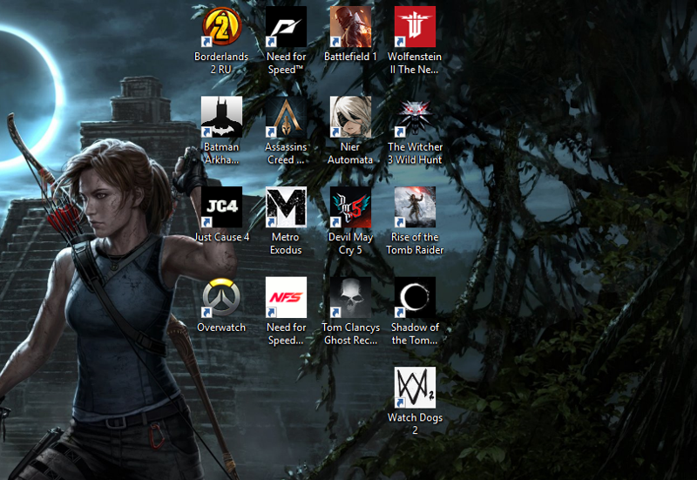Click the Shadow of the Tomb Raider eclipse icon
The height and width of the screenshot is (480, 697).
click(415, 297)
